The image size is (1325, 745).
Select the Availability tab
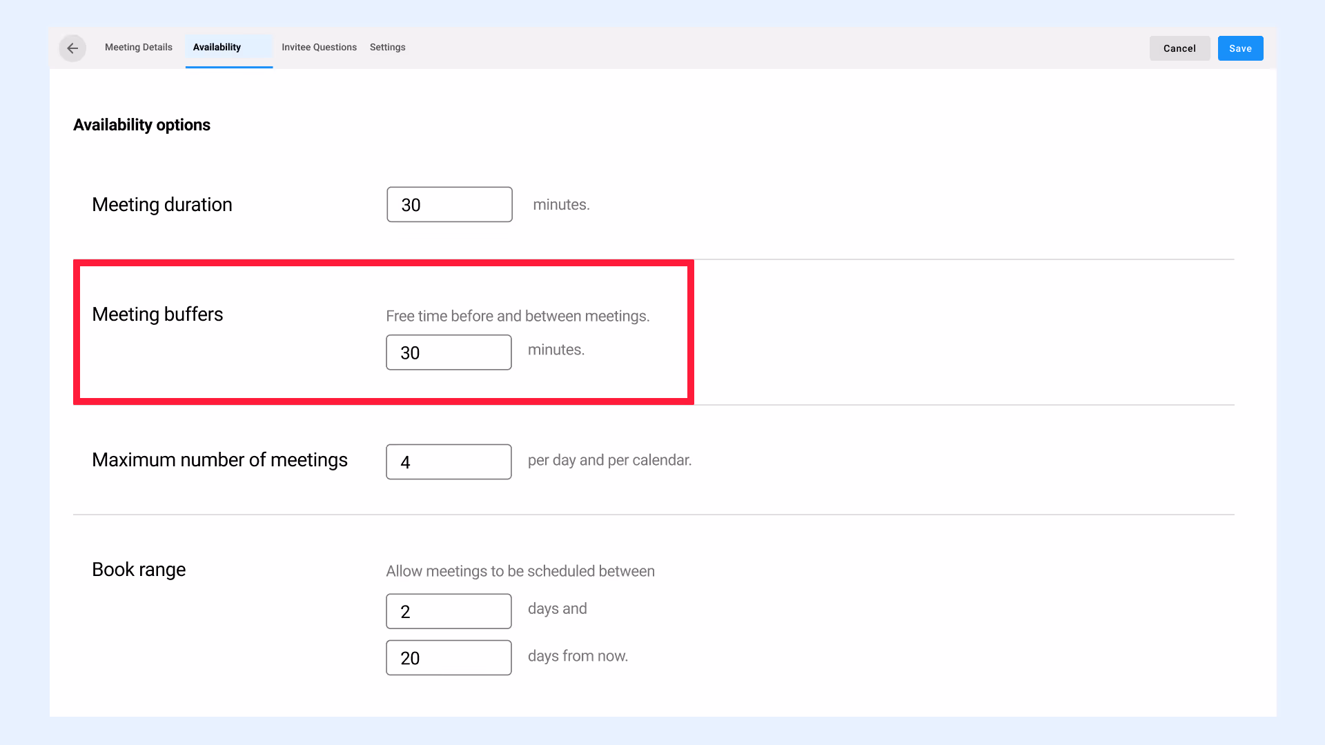click(x=217, y=48)
